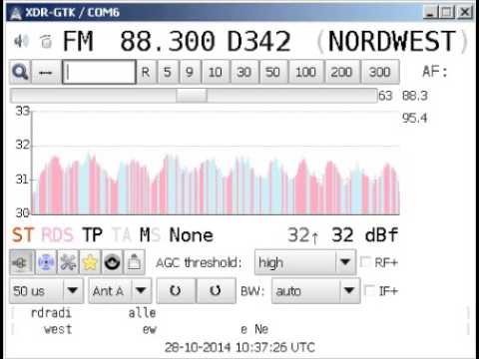Click the black circular disc icon
Image resolution: width=479 pixels, height=359 pixels.
(x=112, y=262)
